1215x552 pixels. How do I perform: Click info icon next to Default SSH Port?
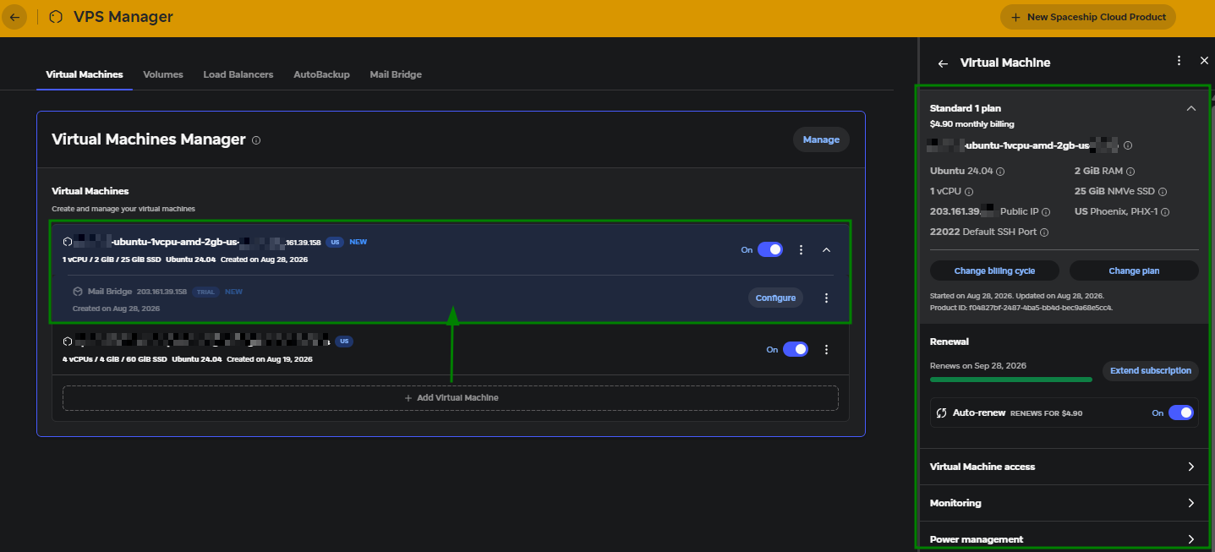pos(1044,232)
